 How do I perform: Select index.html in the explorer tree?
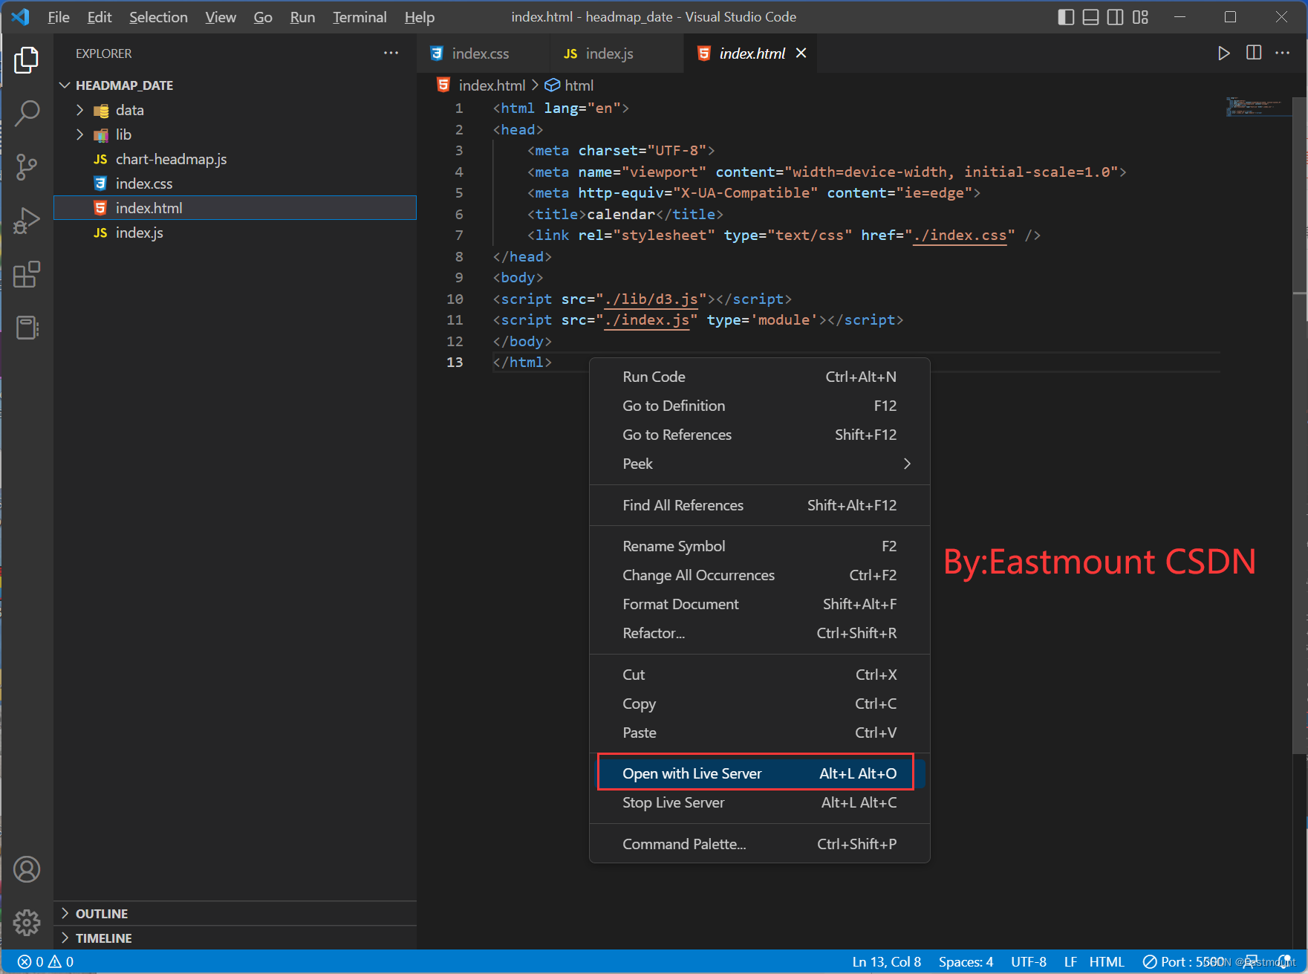tap(235, 208)
